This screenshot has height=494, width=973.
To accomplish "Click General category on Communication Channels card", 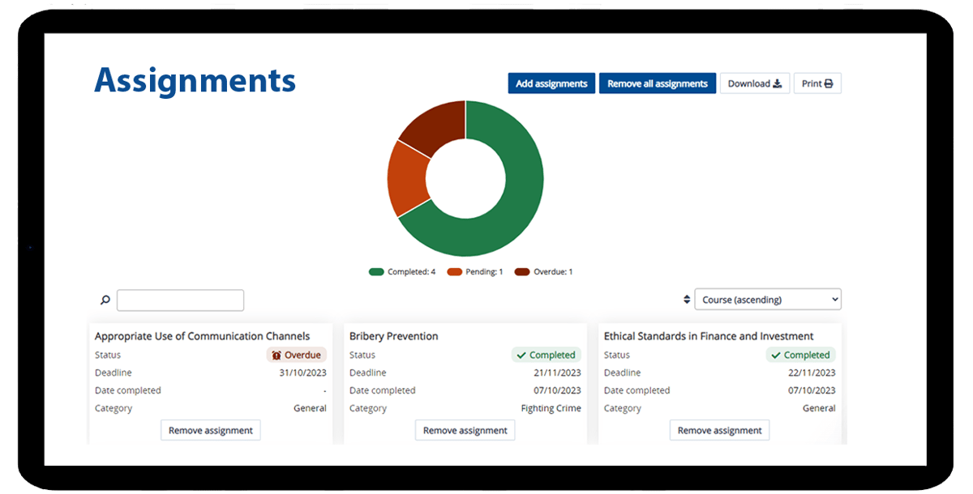I will pos(310,408).
